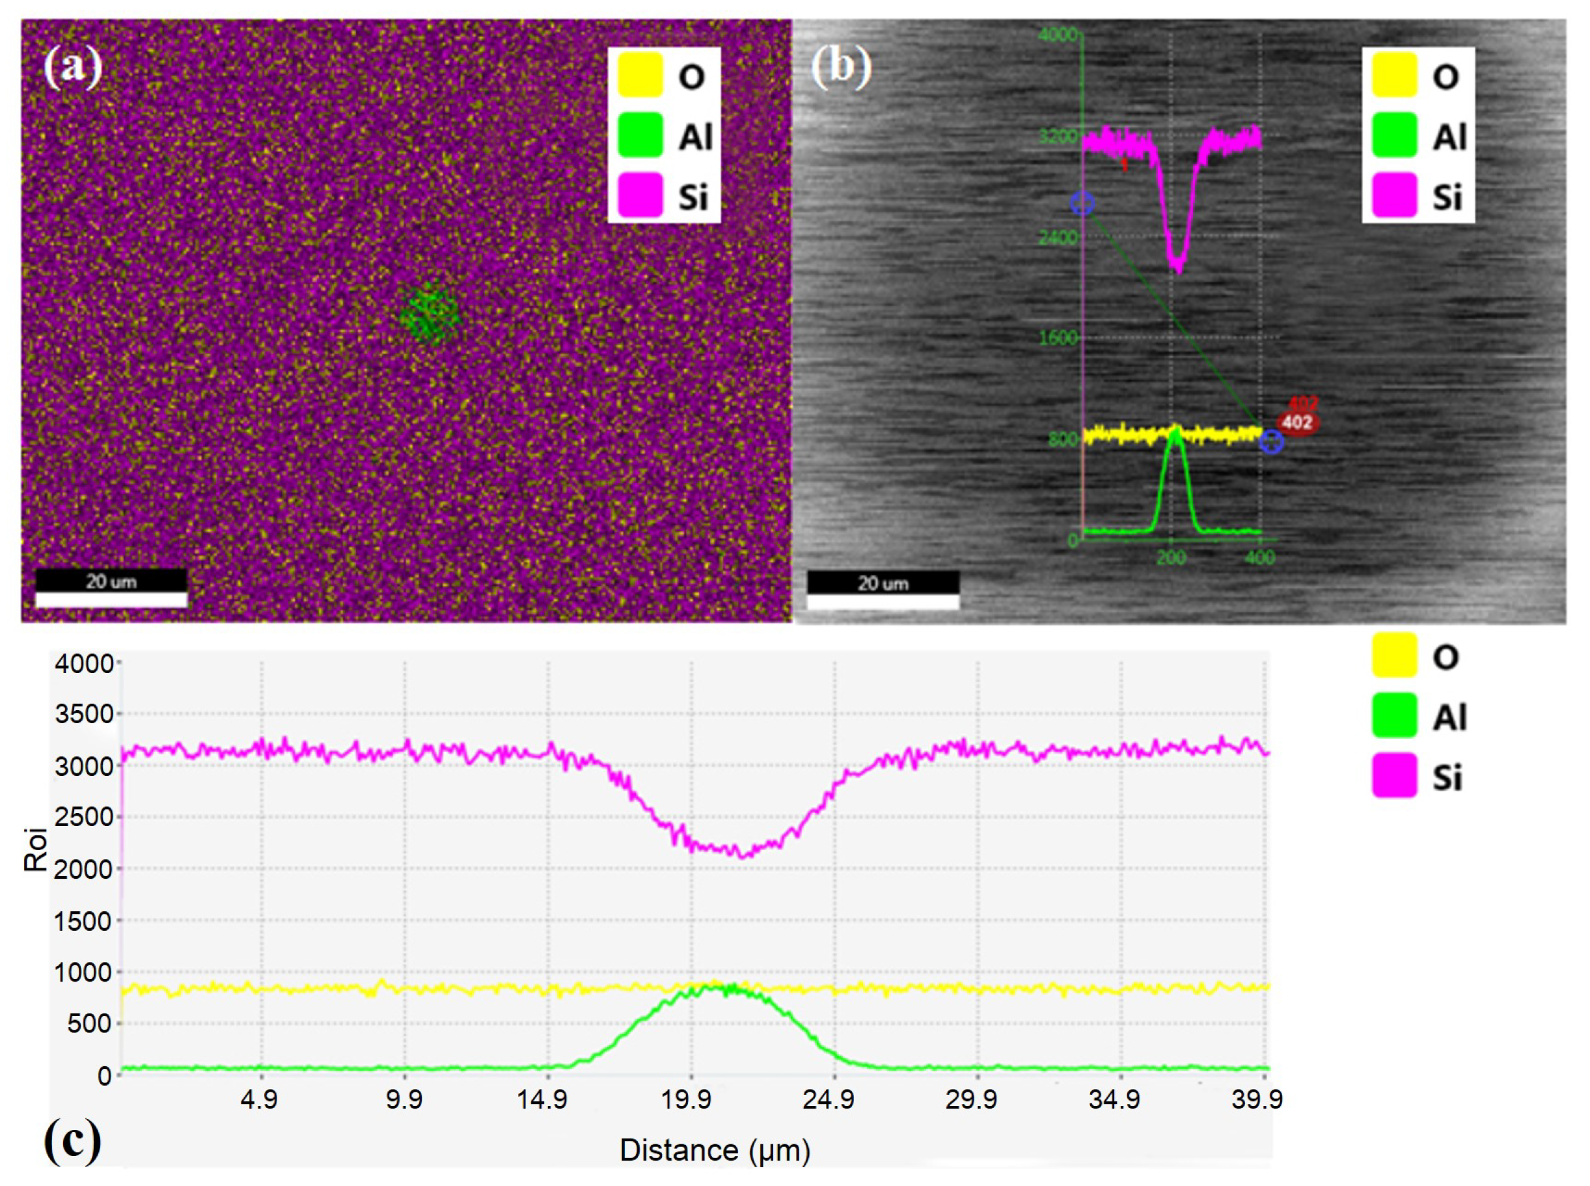The width and height of the screenshot is (1590, 1186).
Task: Click the magenta Si swatch in panel (b) legend
Action: (x=1393, y=195)
